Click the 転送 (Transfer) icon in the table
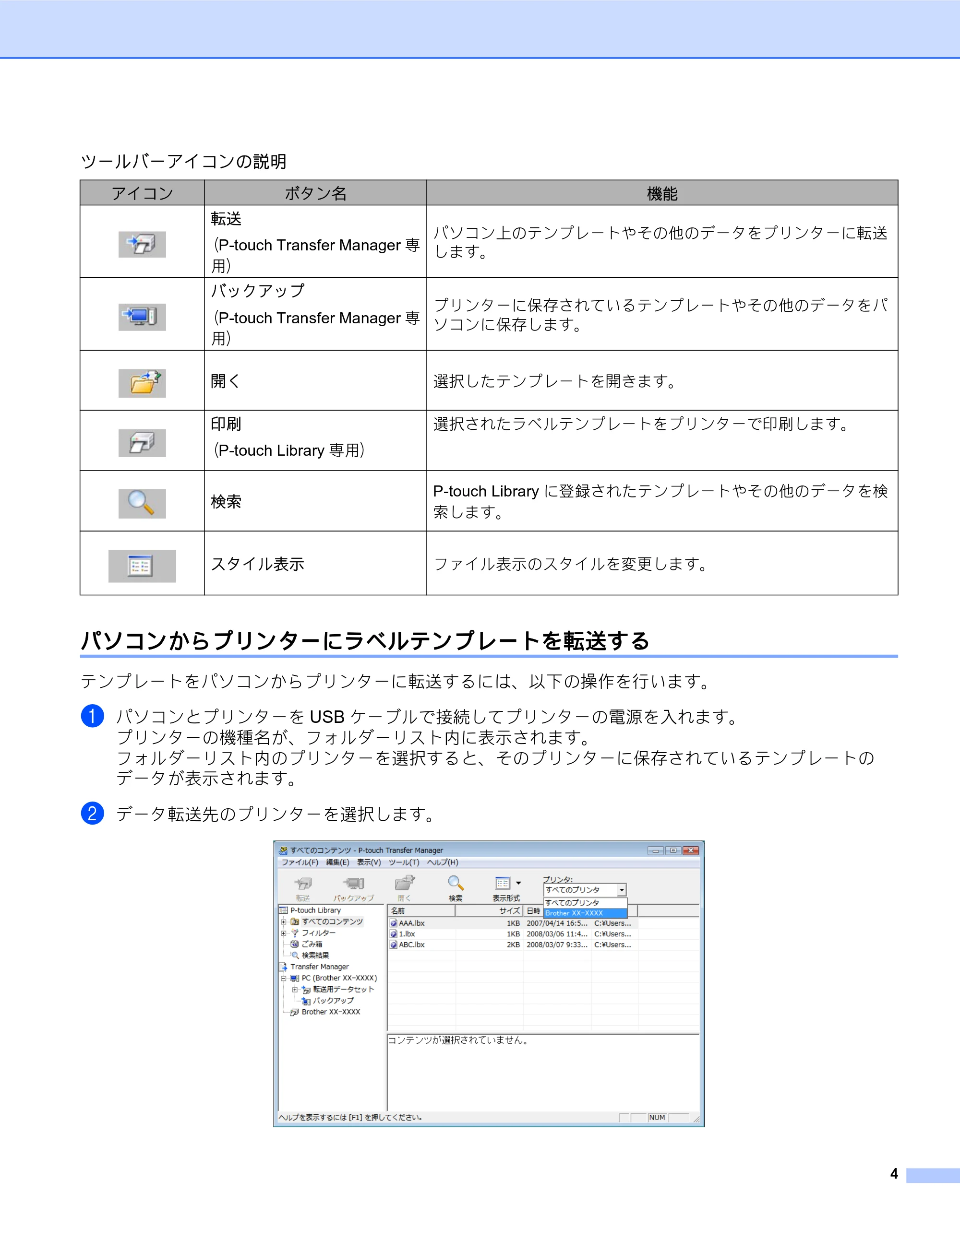The height and width of the screenshot is (1240, 960). [142, 244]
